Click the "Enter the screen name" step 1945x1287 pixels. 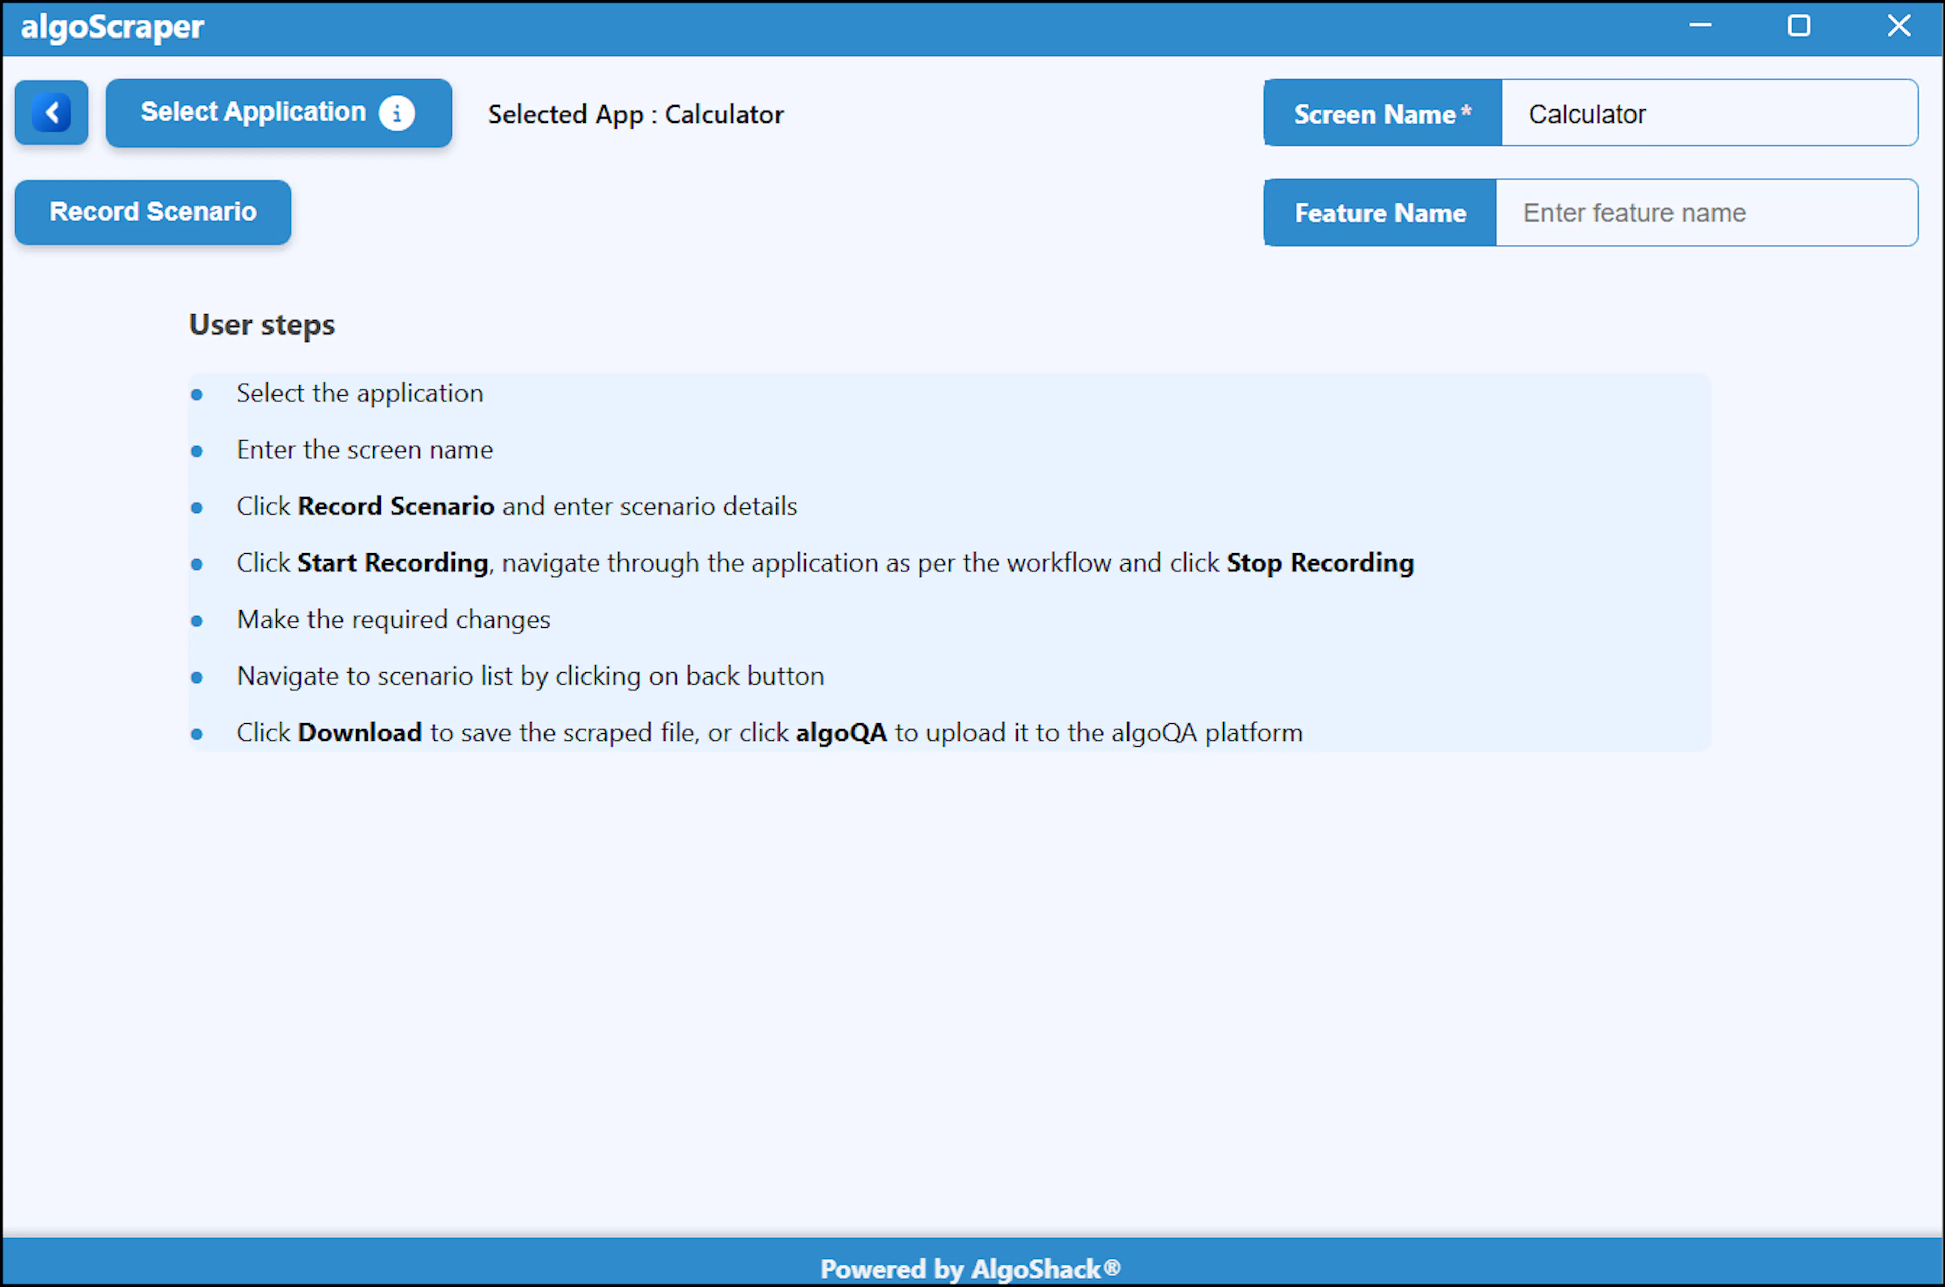click(365, 450)
